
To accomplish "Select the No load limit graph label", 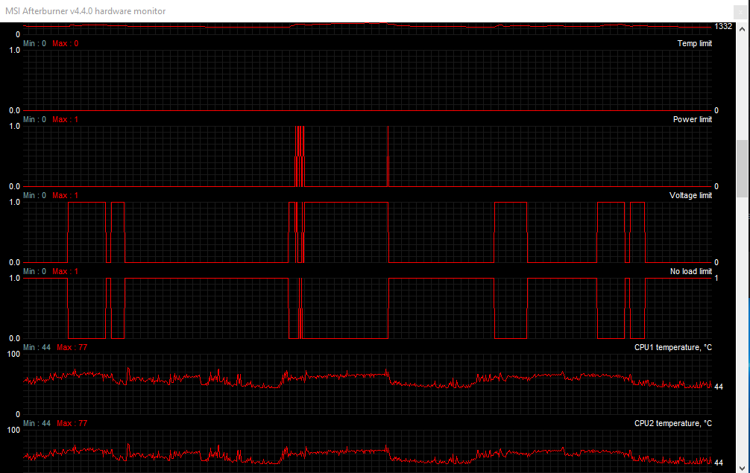I will point(690,271).
